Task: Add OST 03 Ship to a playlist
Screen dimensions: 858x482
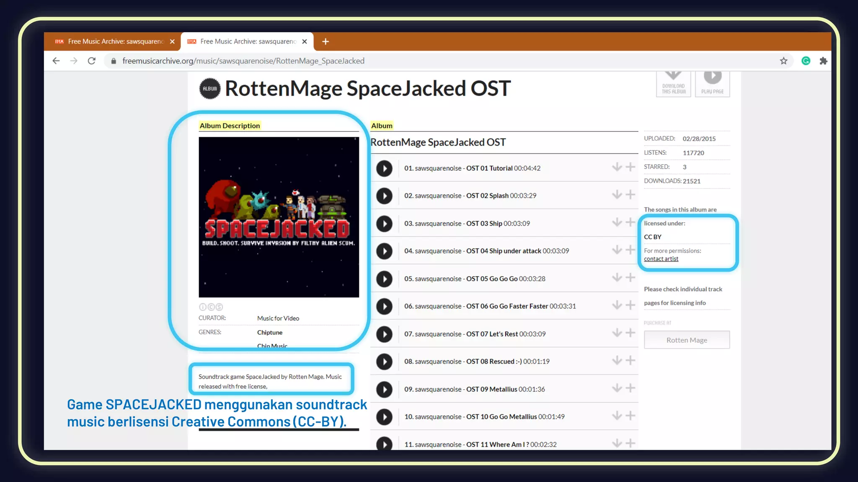Action: pos(630,222)
